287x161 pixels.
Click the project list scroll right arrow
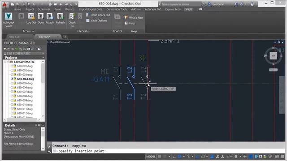[x=39, y=120]
